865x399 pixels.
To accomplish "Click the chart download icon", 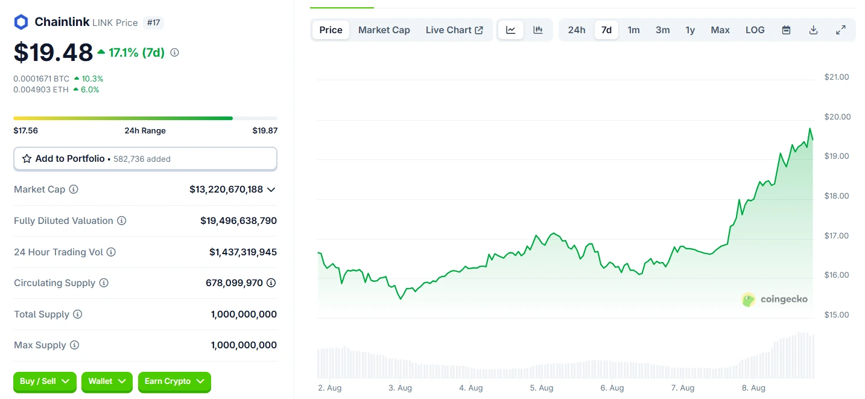I will 813,29.
